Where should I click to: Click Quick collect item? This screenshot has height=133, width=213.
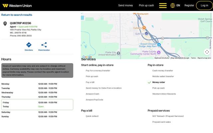[x=92, y=116]
